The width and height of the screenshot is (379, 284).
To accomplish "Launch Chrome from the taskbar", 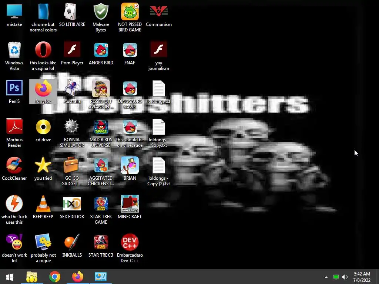I will 55,277.
